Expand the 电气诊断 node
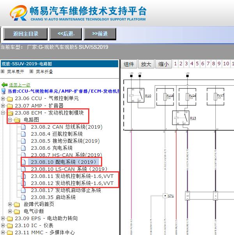The image size is (234, 235). tap(10, 211)
